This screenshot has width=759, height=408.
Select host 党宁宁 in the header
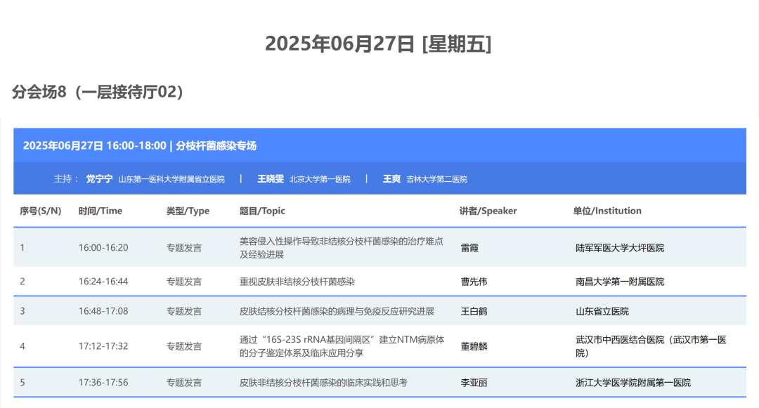(101, 179)
